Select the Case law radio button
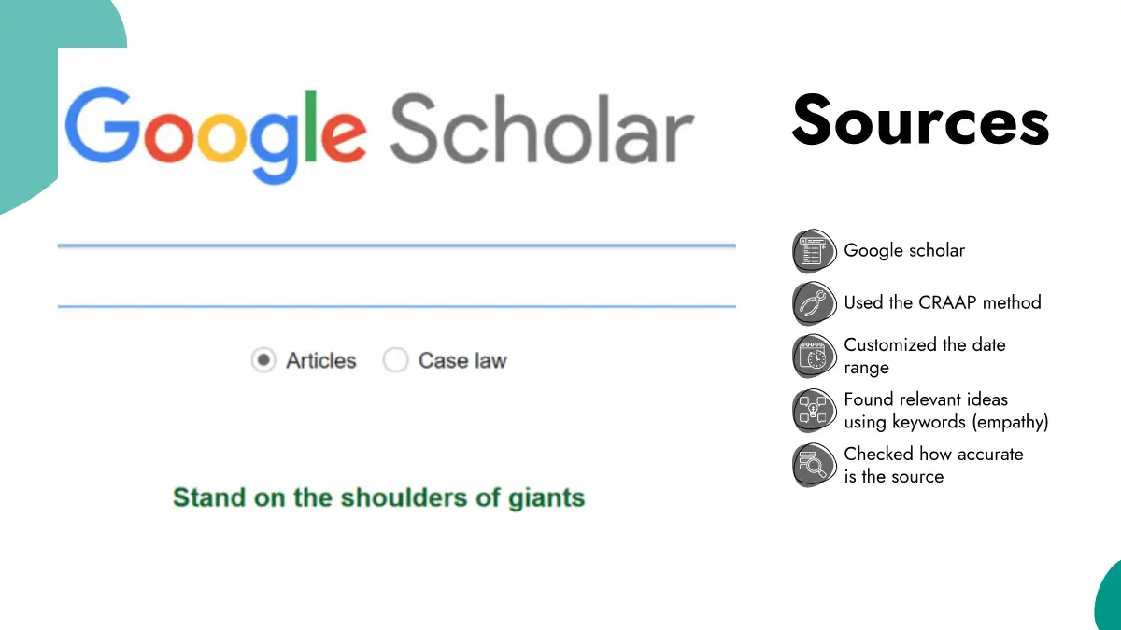The height and width of the screenshot is (630, 1121). (396, 360)
